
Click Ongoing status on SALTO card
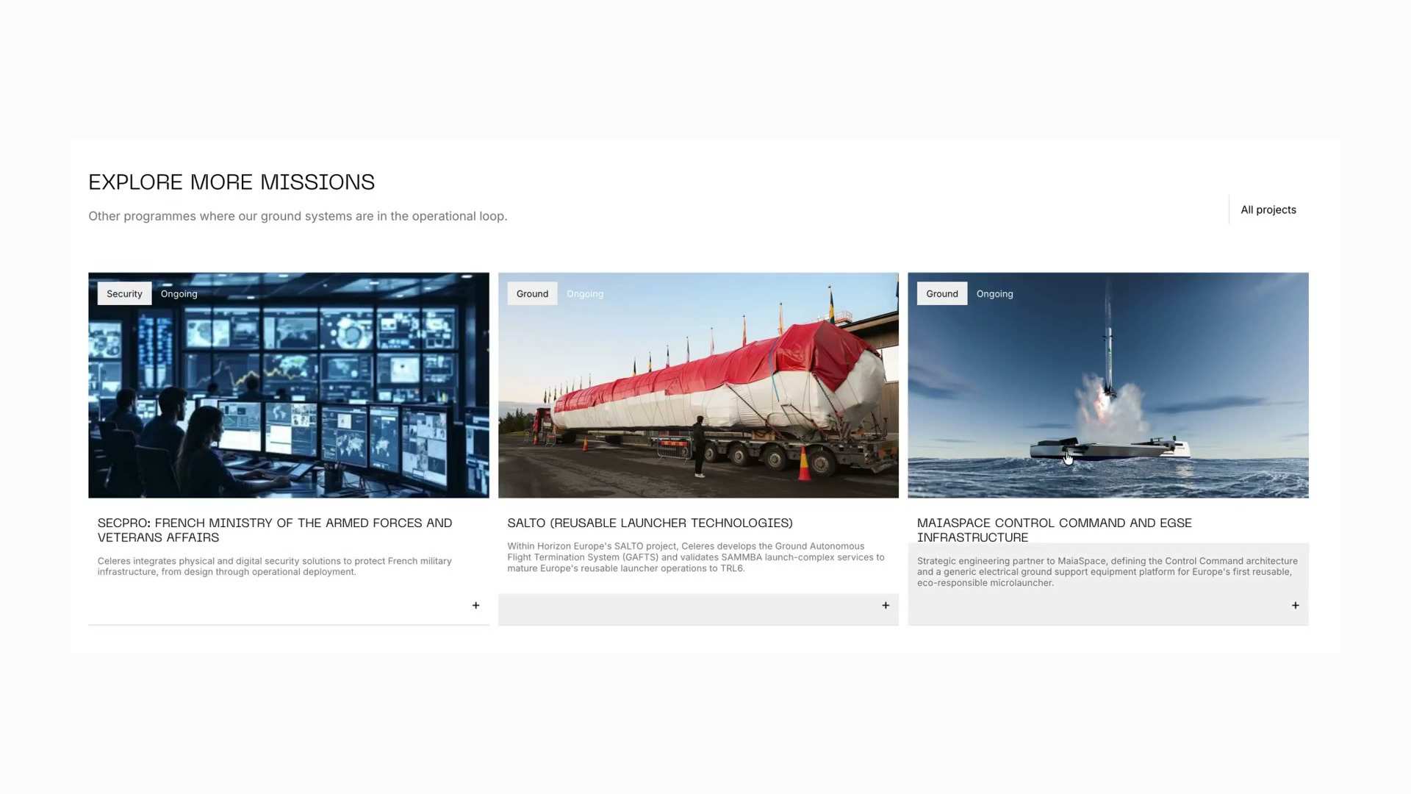pyautogui.click(x=585, y=293)
